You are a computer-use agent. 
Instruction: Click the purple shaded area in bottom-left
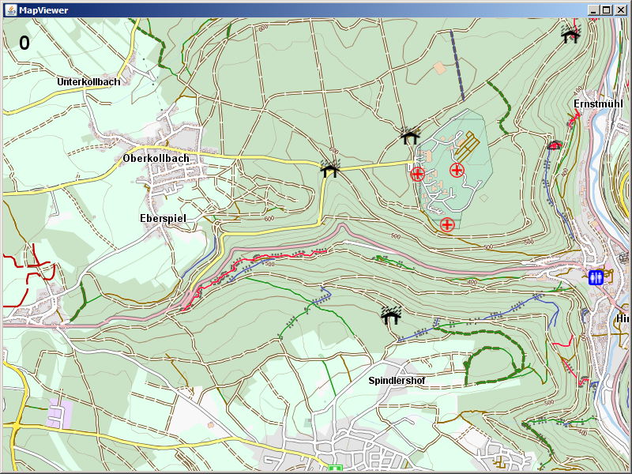(x=60, y=413)
